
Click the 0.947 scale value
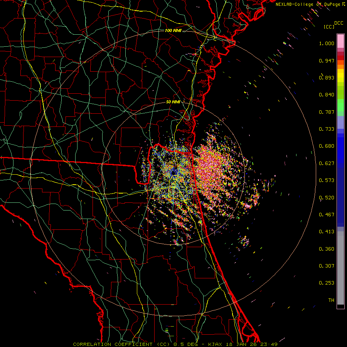[327, 61]
